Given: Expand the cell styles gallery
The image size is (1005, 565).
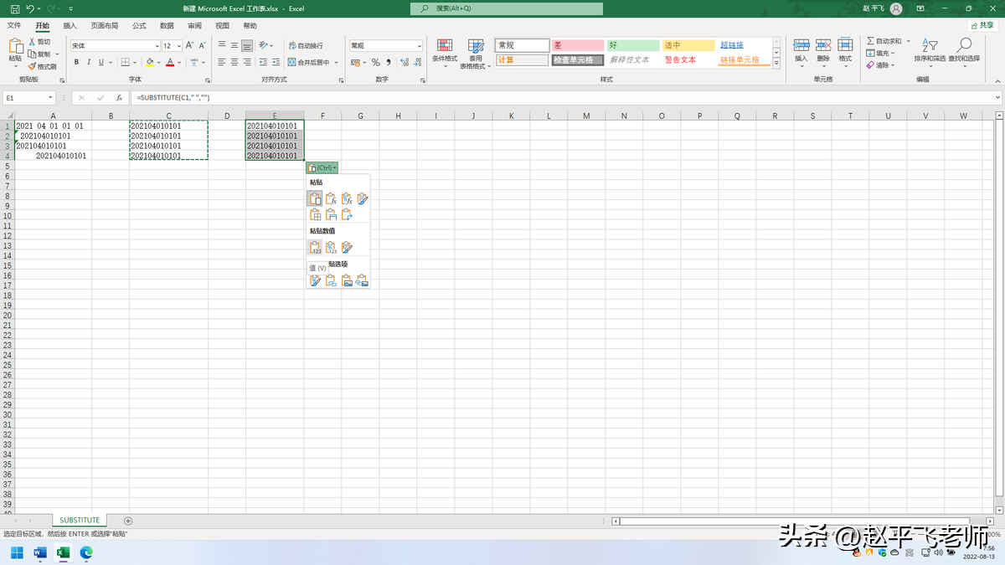Looking at the screenshot, I should (776, 62).
